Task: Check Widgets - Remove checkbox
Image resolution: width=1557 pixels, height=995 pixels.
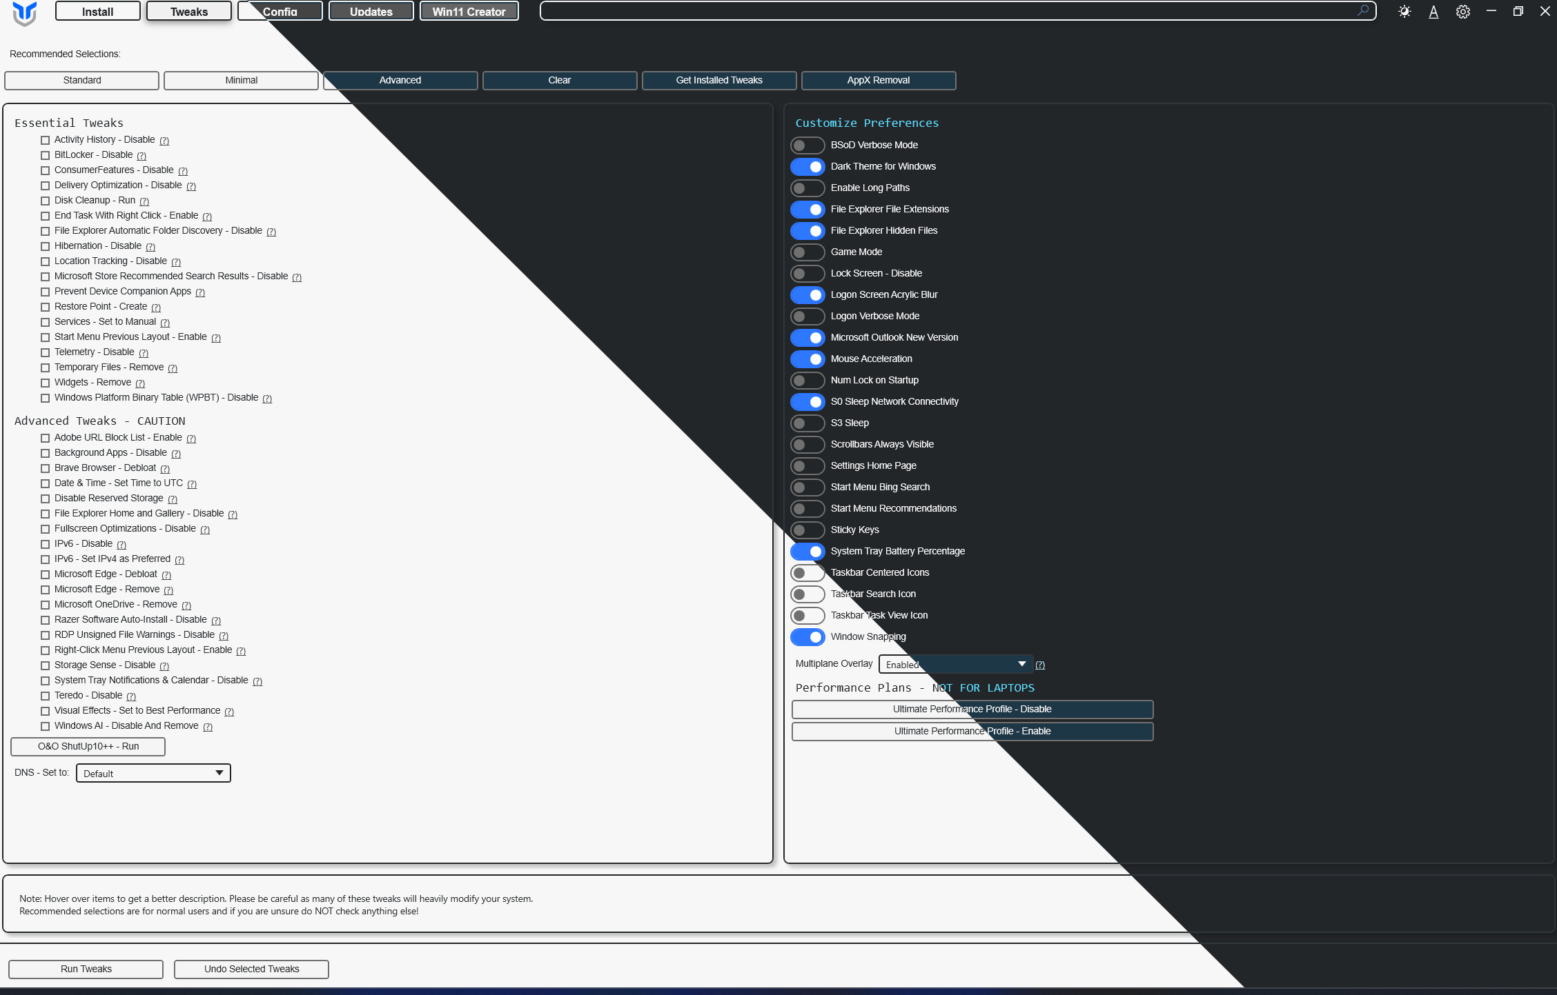Action: click(46, 383)
